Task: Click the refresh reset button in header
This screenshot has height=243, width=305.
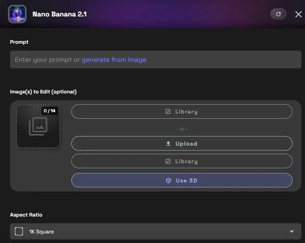Action: (278, 14)
